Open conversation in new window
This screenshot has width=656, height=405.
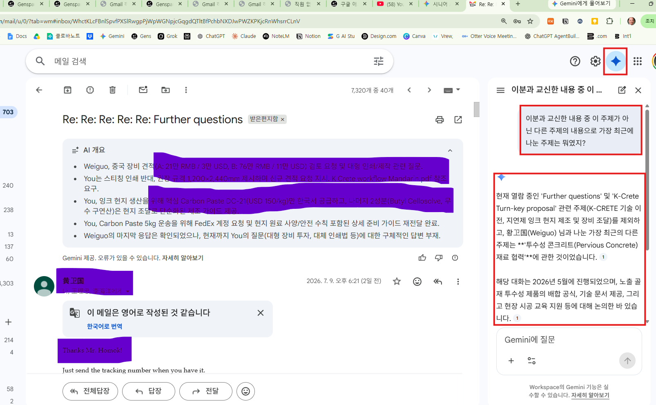[x=458, y=120]
